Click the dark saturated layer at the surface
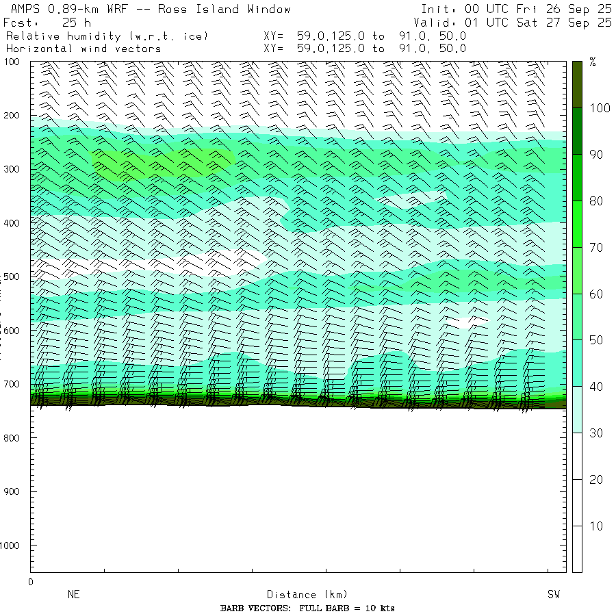Viewport: 616px width, 616px height. [x=298, y=402]
